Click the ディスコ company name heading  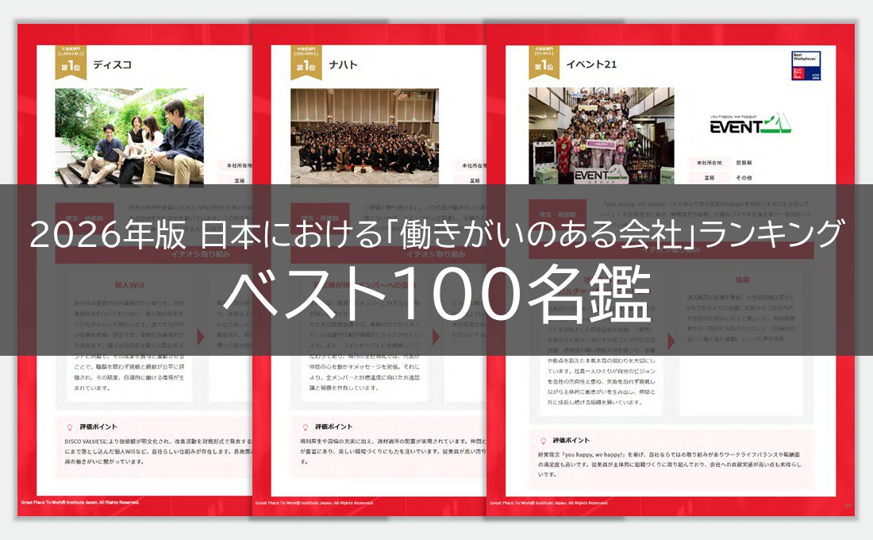112,65
